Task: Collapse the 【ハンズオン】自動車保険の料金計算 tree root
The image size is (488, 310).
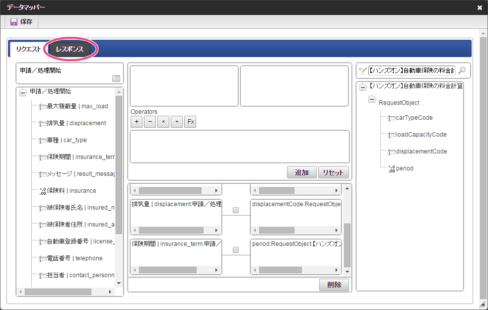Action: tap(363, 87)
